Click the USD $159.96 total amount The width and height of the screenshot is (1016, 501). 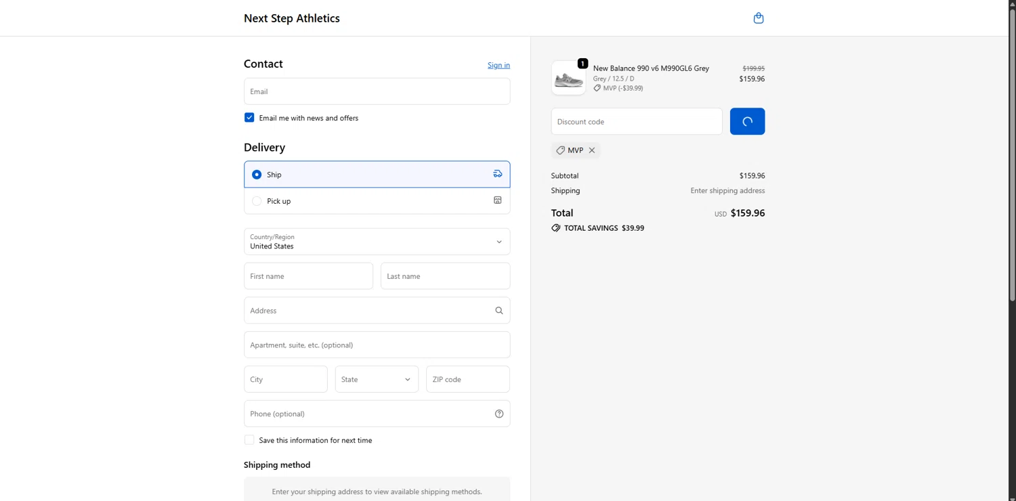740,213
